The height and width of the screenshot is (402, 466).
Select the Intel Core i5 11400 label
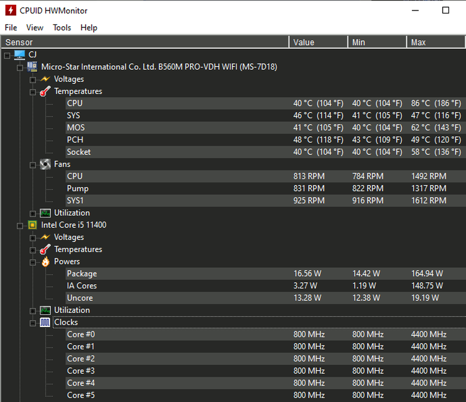click(x=74, y=225)
